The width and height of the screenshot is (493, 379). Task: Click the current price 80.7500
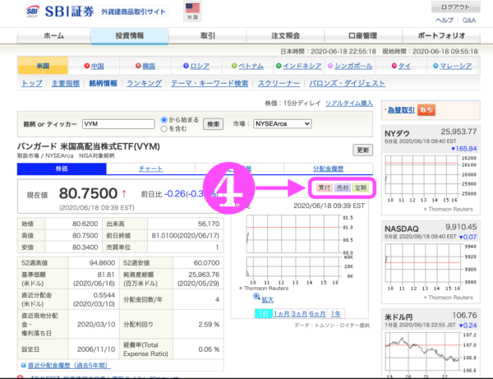tap(88, 193)
